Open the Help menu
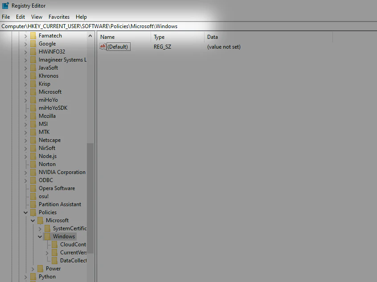The height and width of the screenshot is (282, 377). click(81, 17)
